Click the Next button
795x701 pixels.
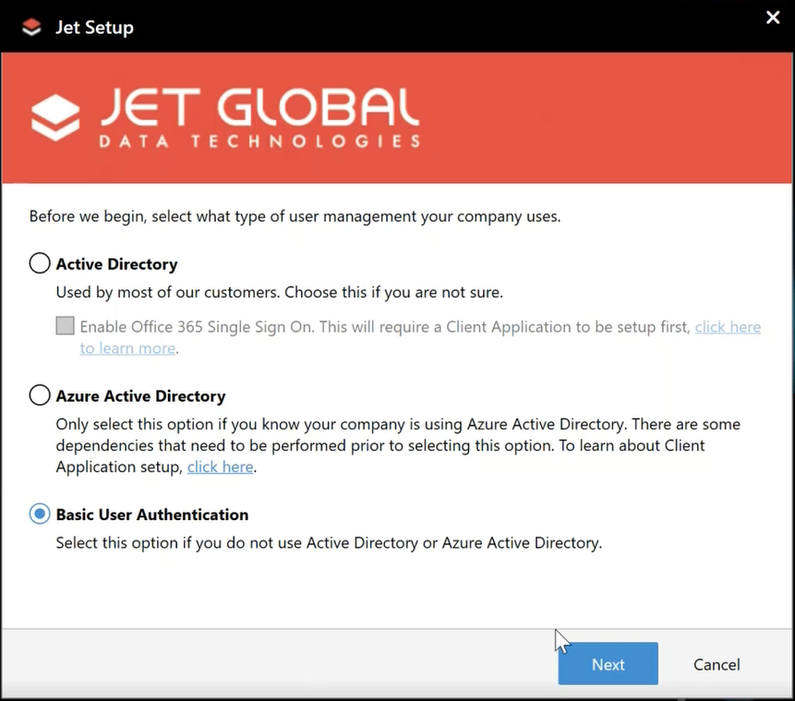[608, 663]
